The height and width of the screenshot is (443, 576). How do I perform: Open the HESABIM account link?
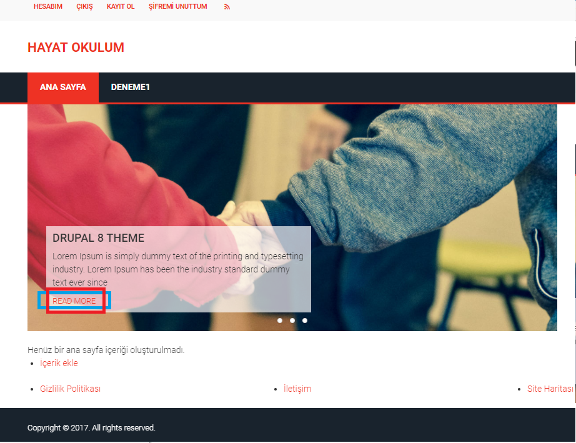click(x=48, y=7)
